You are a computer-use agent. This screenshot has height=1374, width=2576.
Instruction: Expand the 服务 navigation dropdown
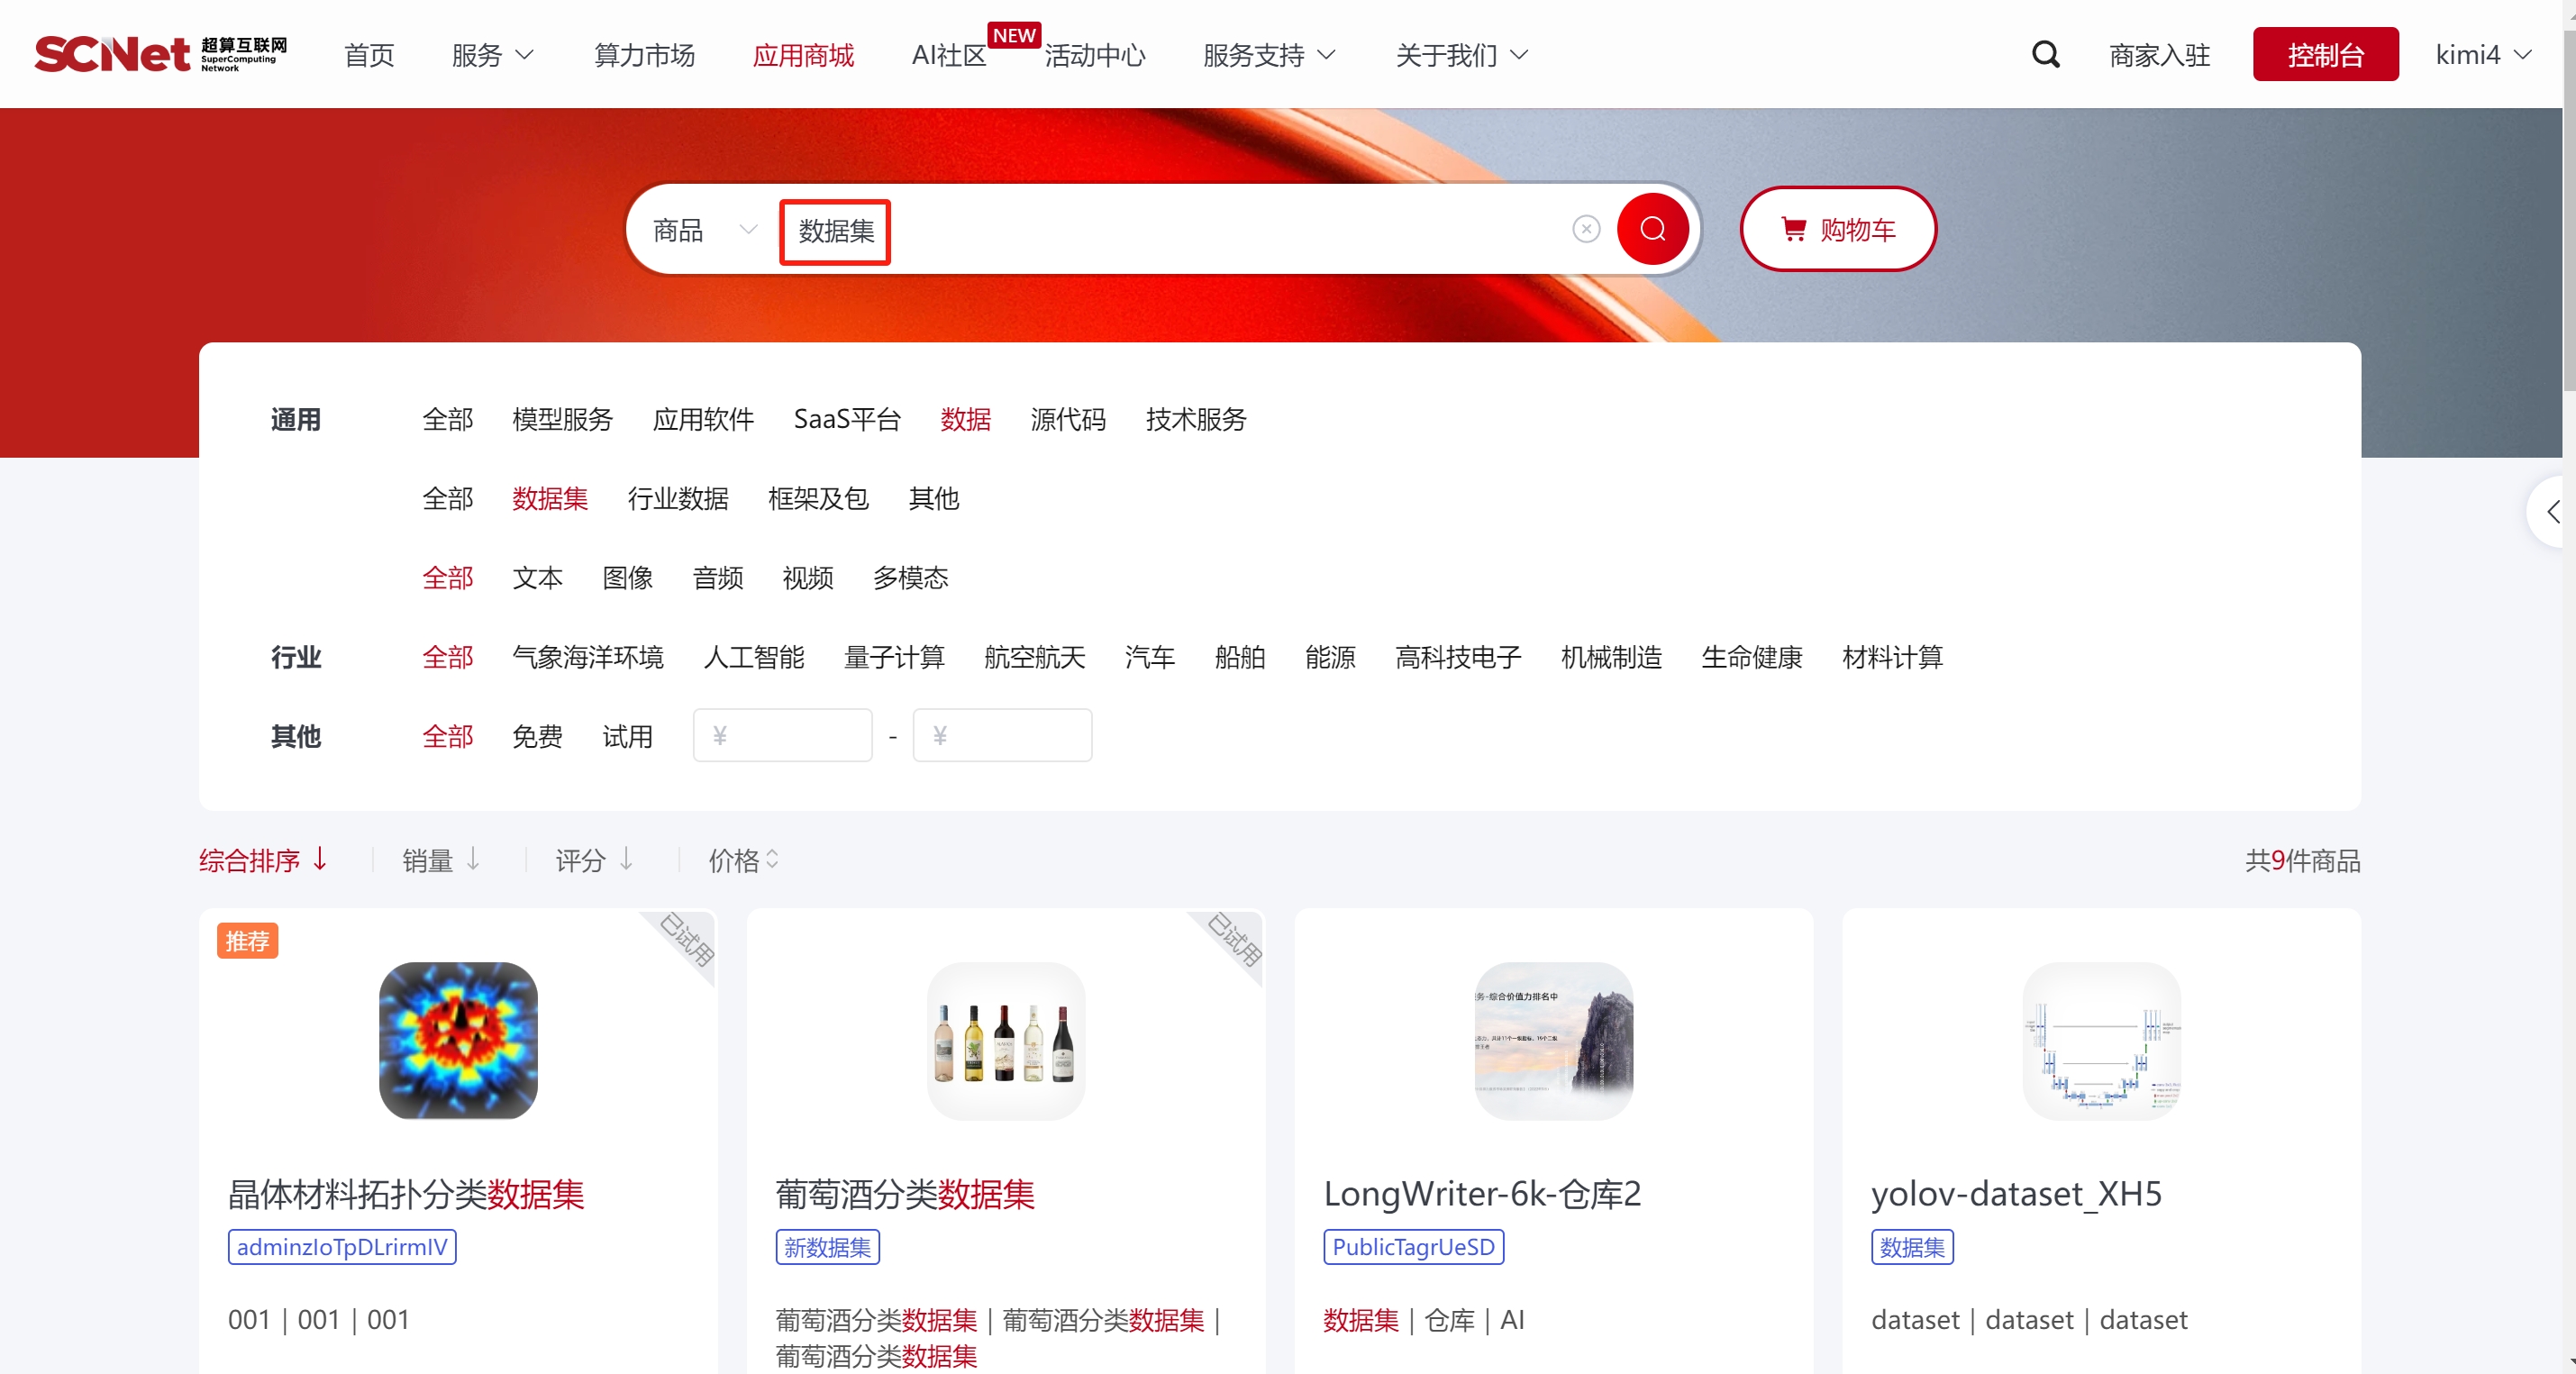coord(492,55)
